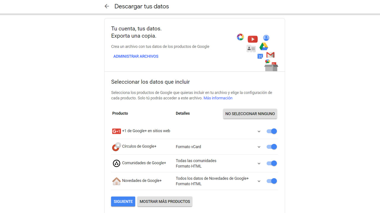Click the Descargar tus datos page title

click(x=142, y=6)
